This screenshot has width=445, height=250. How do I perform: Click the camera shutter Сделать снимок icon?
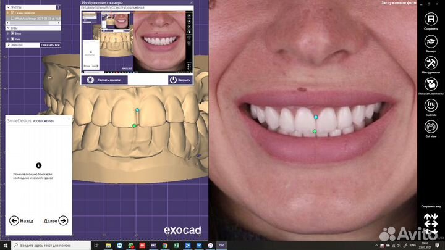tap(91, 80)
